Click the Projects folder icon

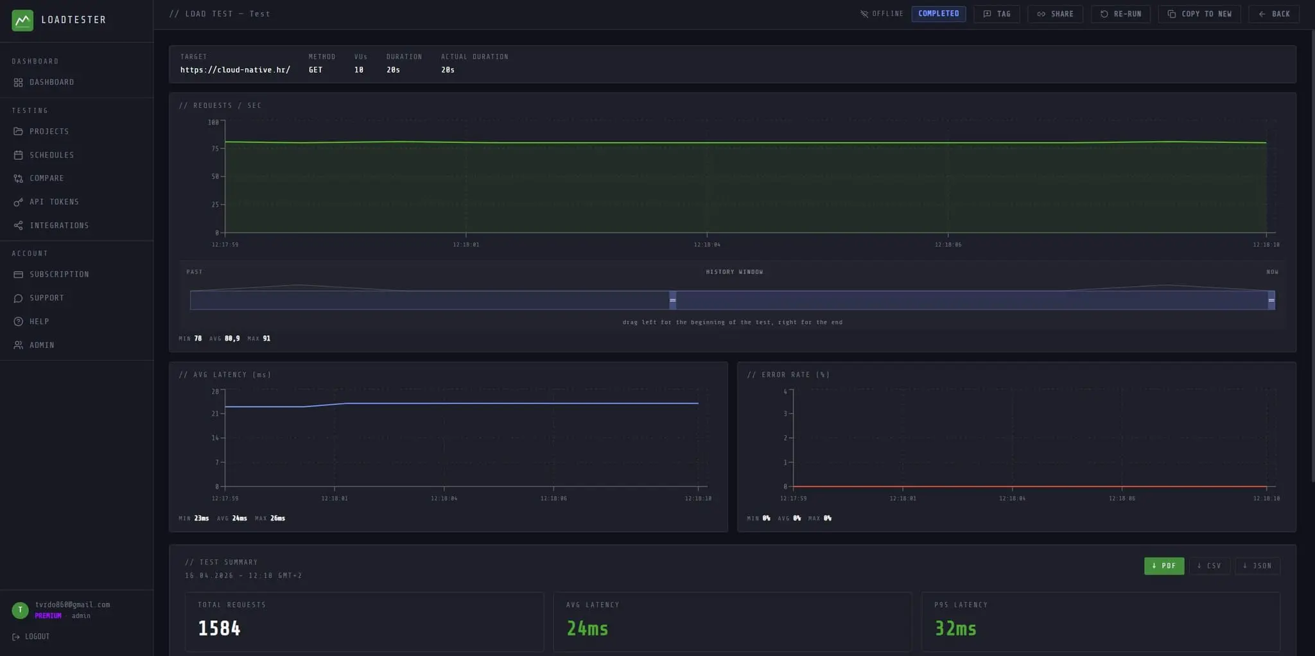click(18, 132)
